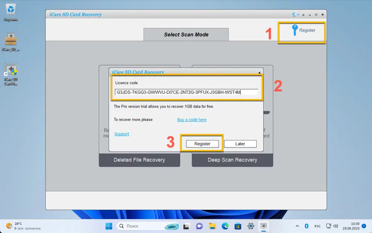Viewport: 372px width, 233px height.
Task: Open the Buy a code here link
Action: click(x=192, y=120)
